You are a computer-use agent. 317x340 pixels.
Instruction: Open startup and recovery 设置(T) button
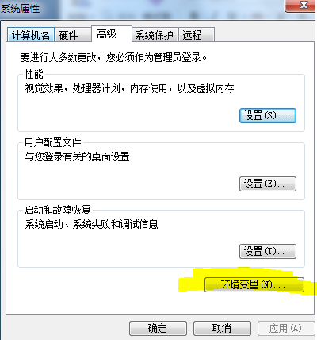[268, 251]
